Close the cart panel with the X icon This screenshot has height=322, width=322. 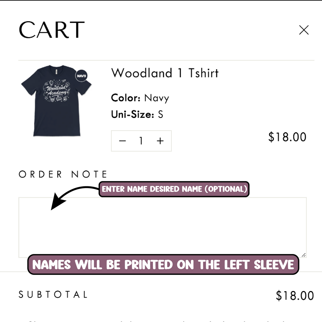pos(304,30)
